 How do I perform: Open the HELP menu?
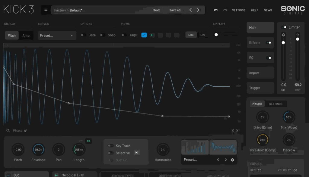[x=255, y=10]
